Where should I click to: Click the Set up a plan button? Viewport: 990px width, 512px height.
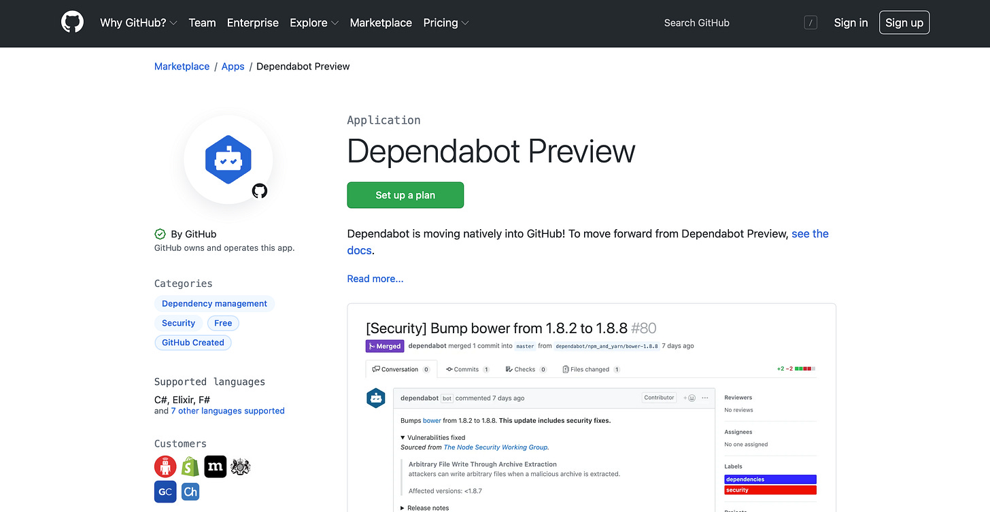click(405, 195)
